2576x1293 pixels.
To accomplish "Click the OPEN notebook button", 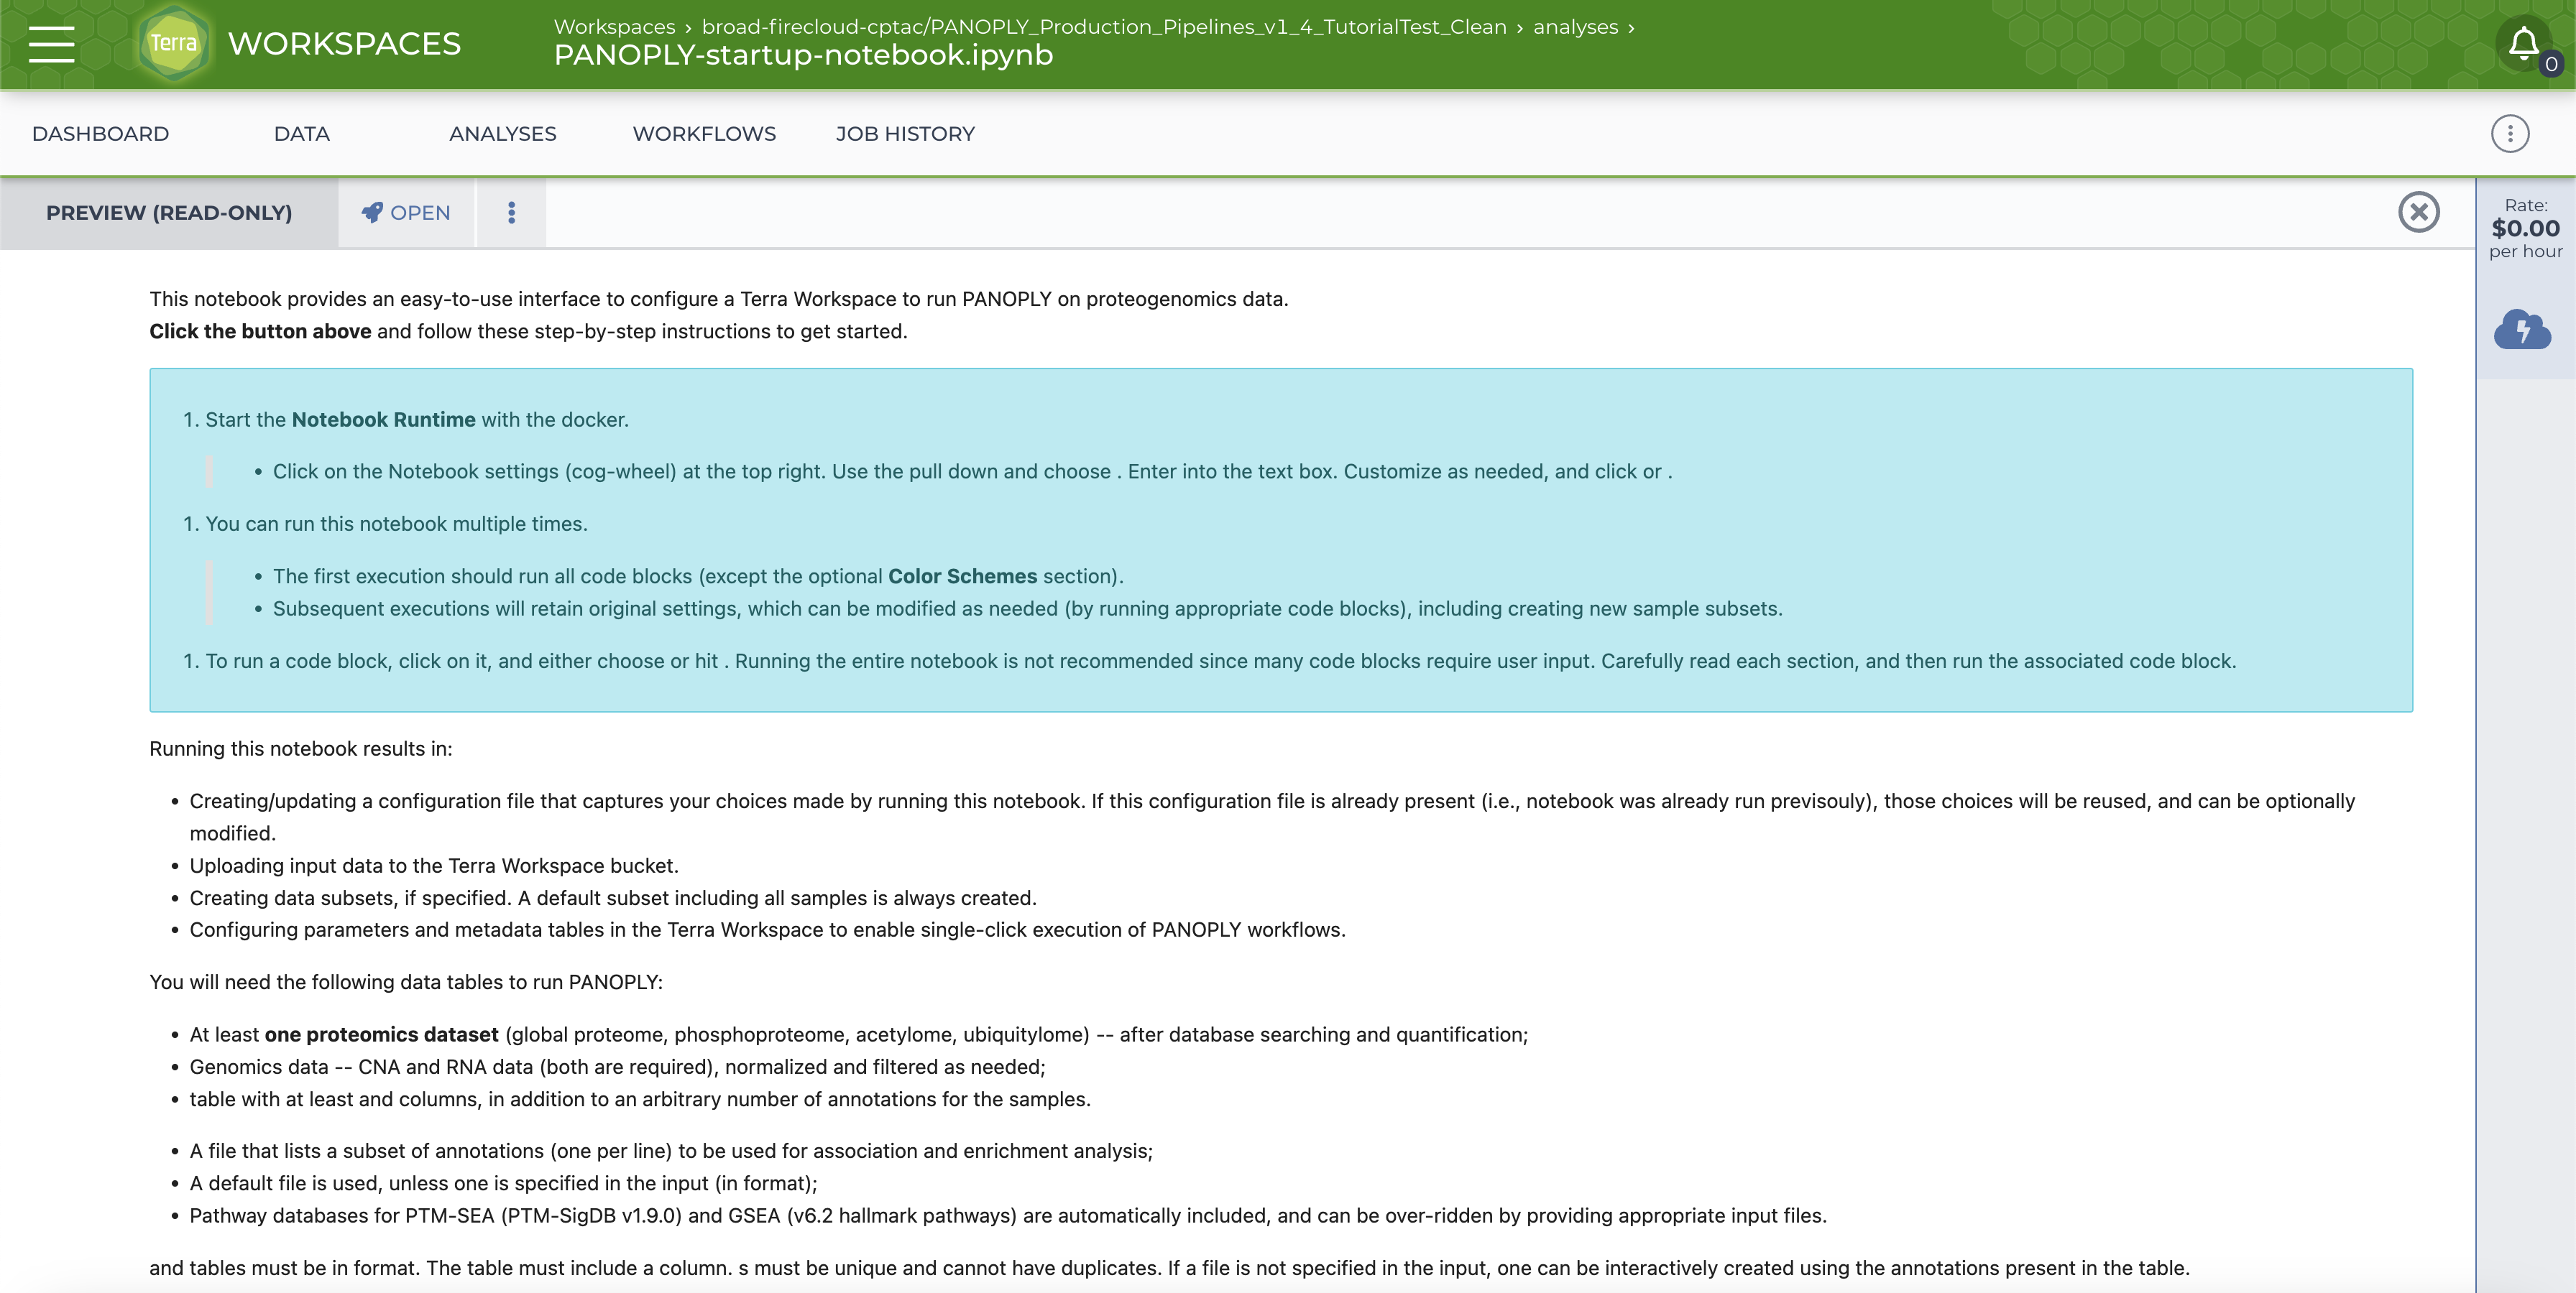I will coord(419,213).
